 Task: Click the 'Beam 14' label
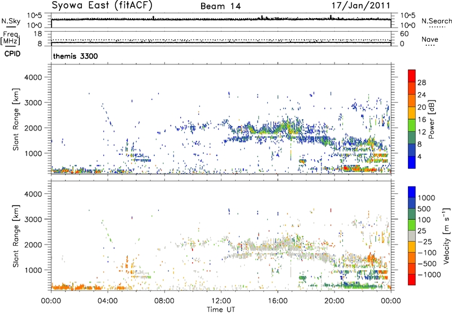(220, 6)
